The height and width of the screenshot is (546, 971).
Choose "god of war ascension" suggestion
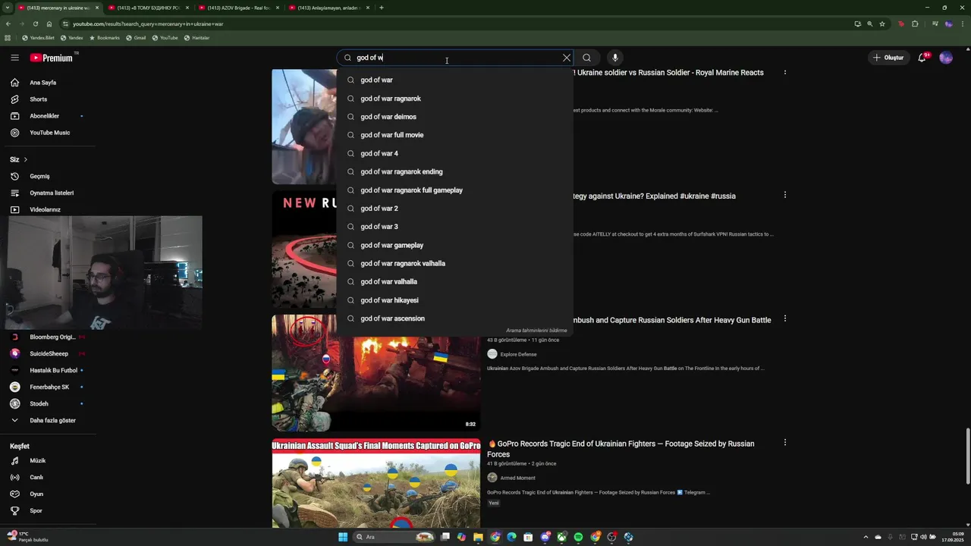pos(455,318)
